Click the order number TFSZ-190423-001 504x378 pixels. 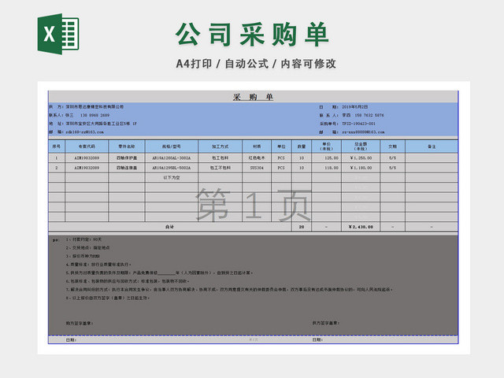coord(358,124)
